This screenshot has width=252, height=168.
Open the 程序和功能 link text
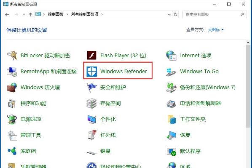coord(33,103)
